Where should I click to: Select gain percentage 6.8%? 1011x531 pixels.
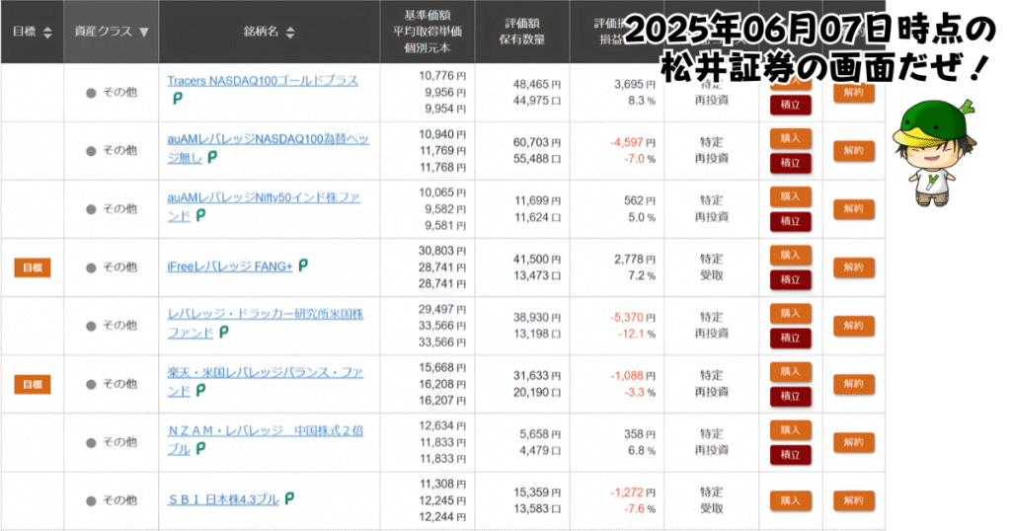[642, 450]
